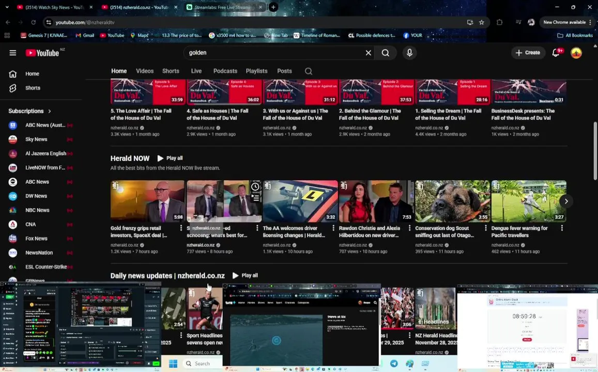598x372 pixels.
Task: Open the Apps grid in bookmarks bar
Action: pyautogui.click(x=7, y=36)
